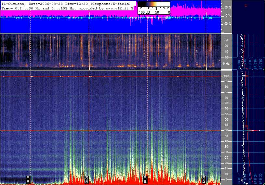The height and width of the screenshot is (185, 265).
Task: Click the 55 Hz frequency axis label
Action: pos(226,125)
